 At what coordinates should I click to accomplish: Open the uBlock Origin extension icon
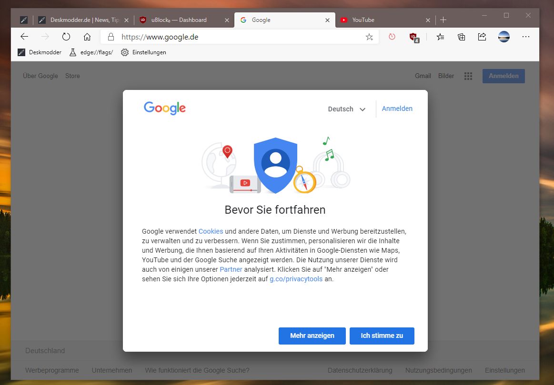coord(413,37)
